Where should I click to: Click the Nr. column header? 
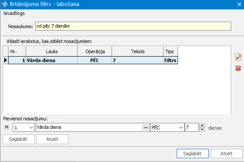(x=17, y=51)
